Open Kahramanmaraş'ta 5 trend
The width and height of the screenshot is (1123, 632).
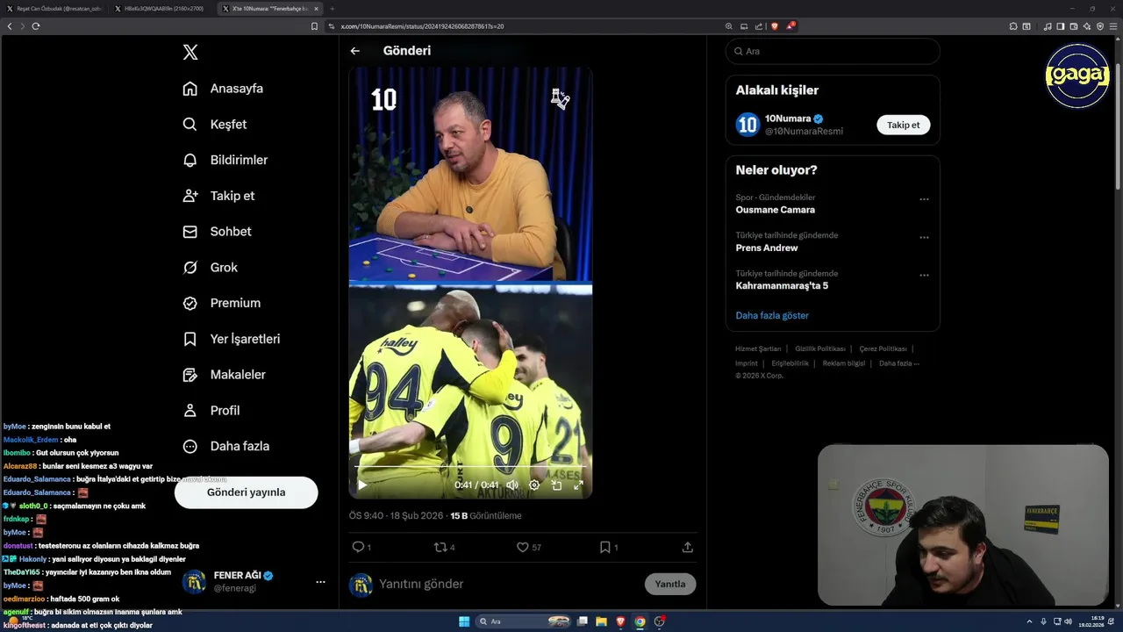click(x=782, y=285)
